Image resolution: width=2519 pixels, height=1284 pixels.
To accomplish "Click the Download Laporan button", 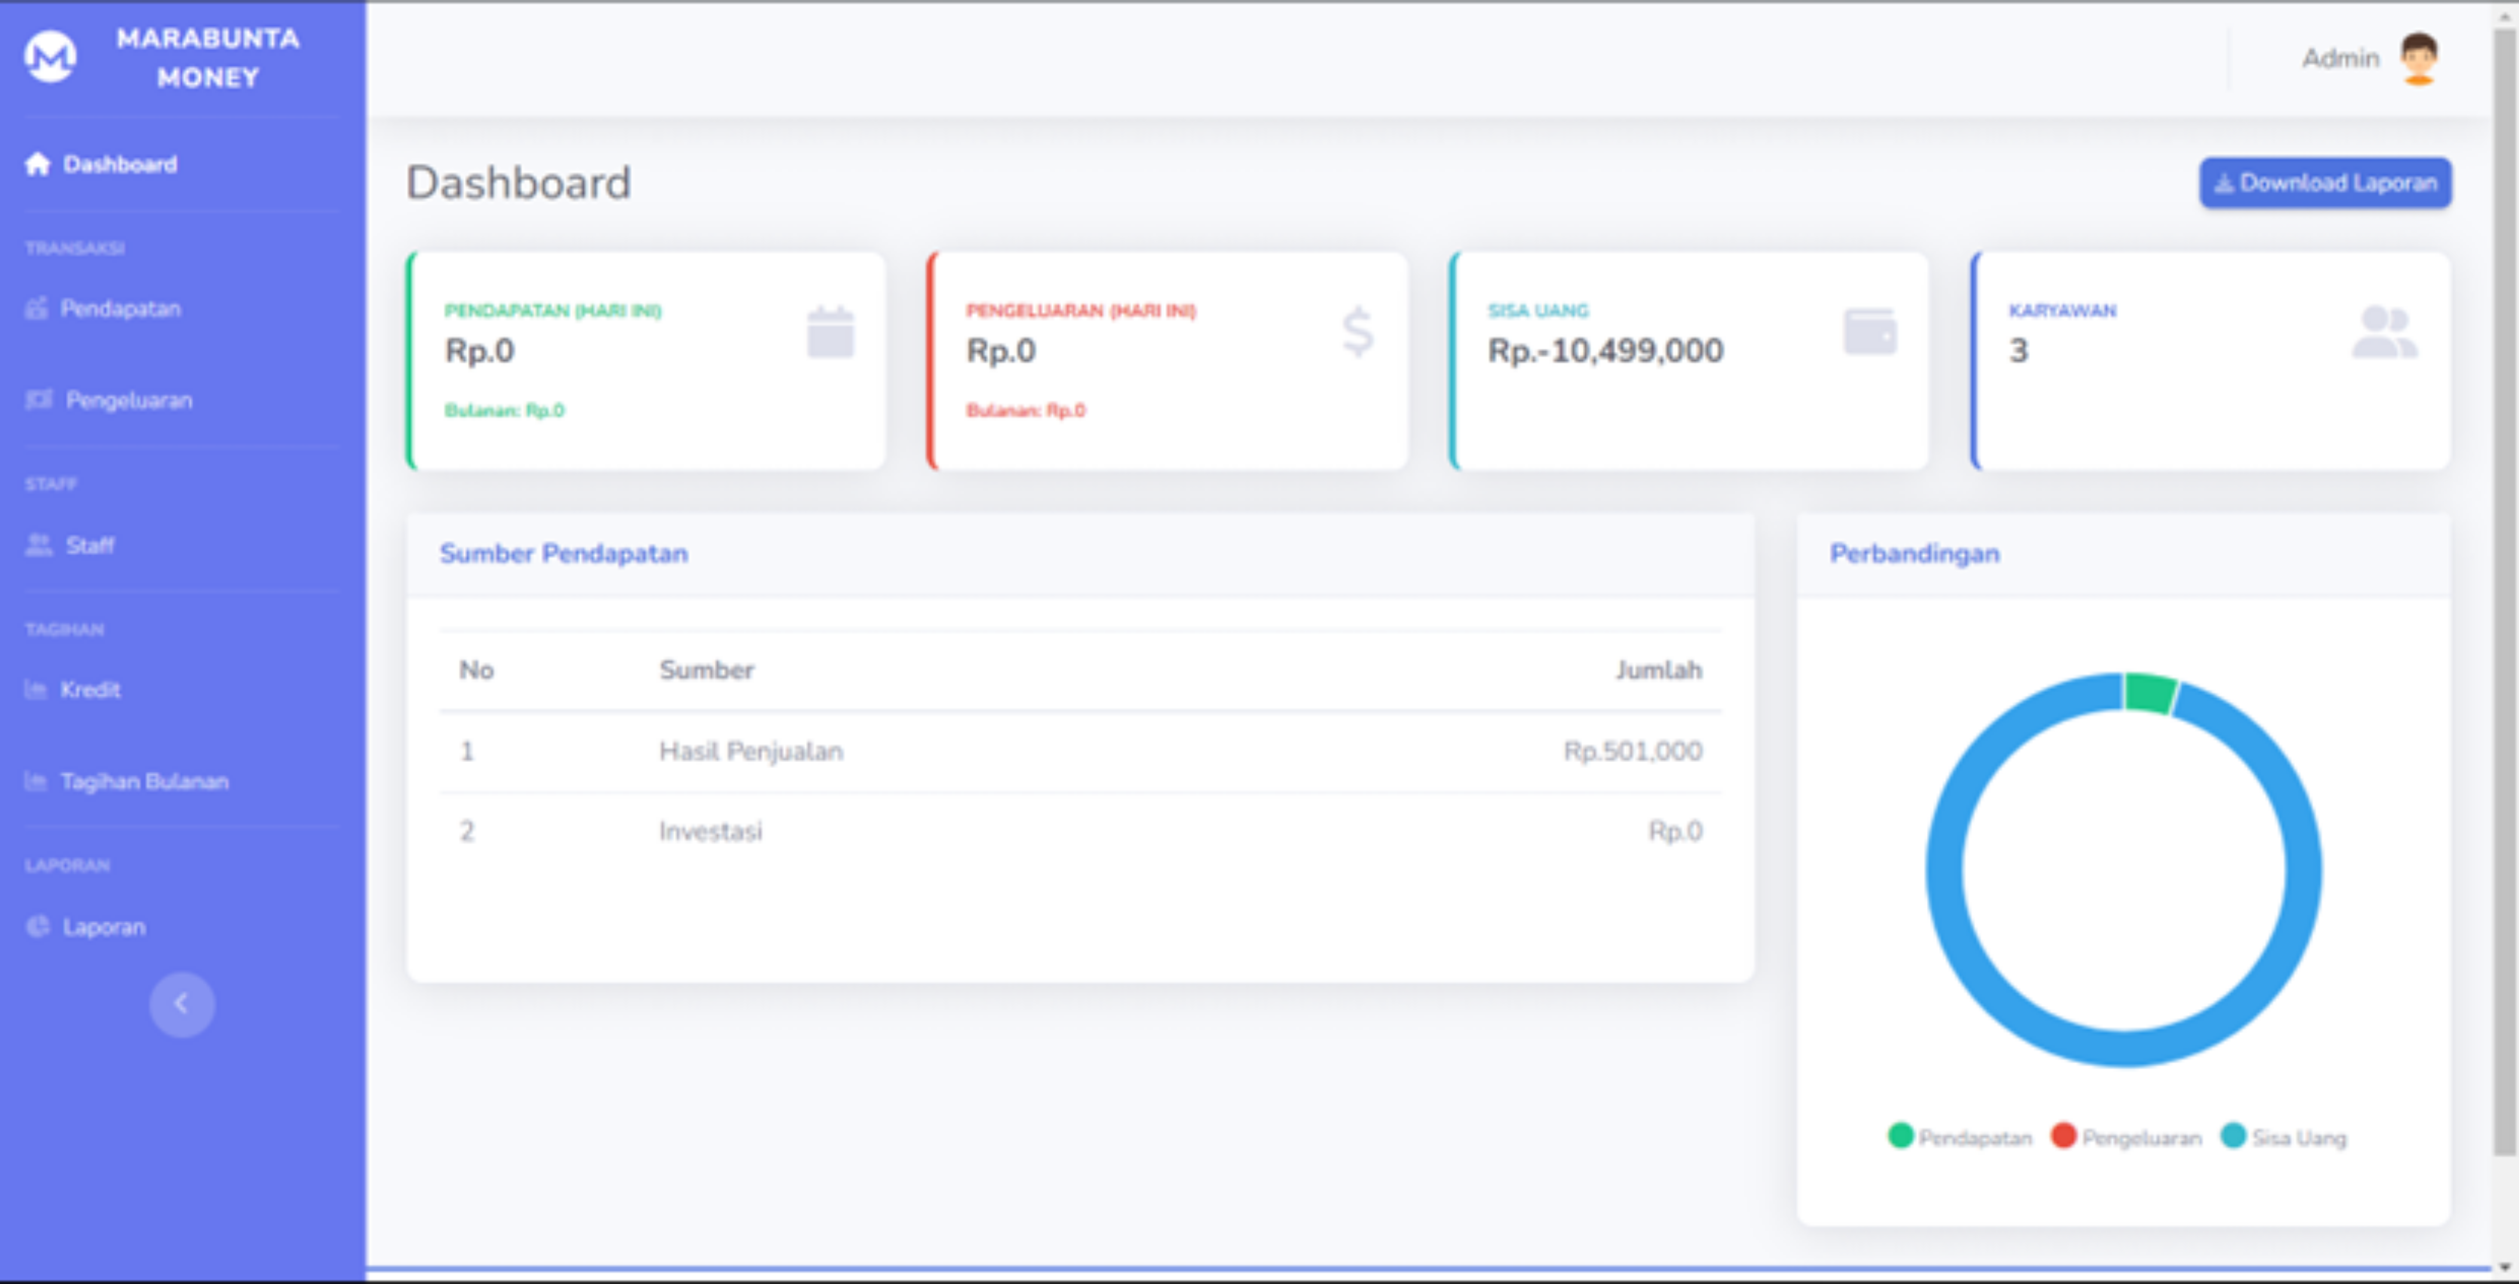I will click(2324, 183).
